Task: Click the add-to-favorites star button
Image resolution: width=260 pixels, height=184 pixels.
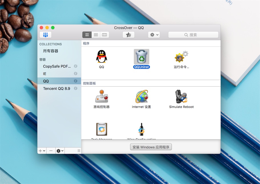Action: [x=128, y=35]
